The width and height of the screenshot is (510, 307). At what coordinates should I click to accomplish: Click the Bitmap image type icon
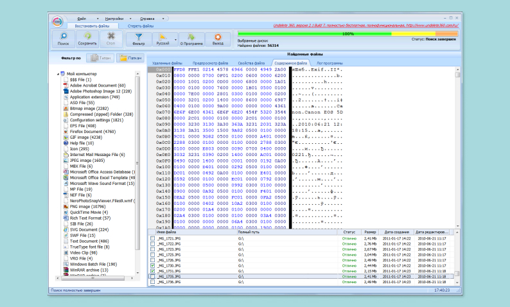(66, 109)
